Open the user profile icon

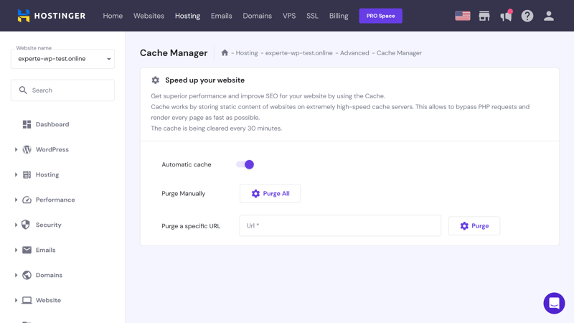(548, 16)
